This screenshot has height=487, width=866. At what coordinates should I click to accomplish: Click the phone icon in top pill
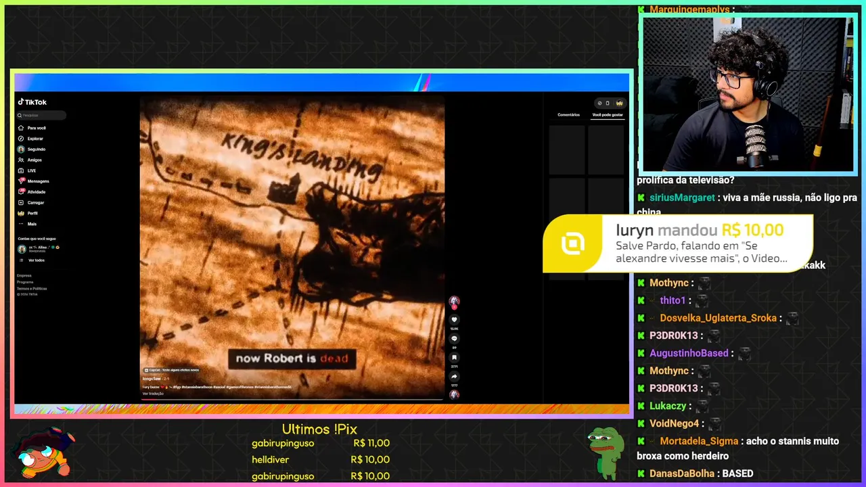pyautogui.click(x=608, y=103)
